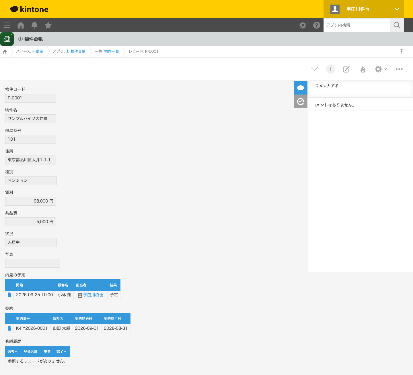Return to the 物件一覧 view link
This screenshot has width=413, height=375.
(x=112, y=51)
